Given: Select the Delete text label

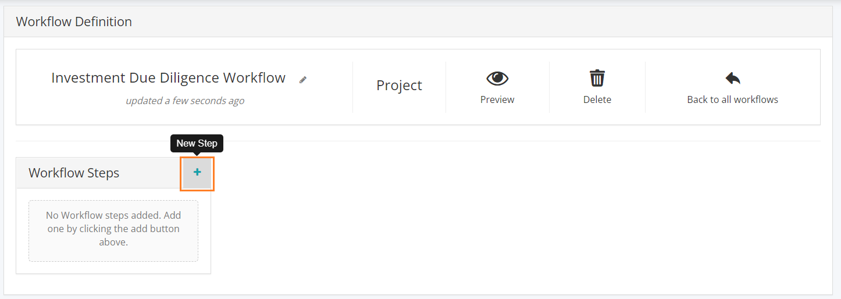Looking at the screenshot, I should (x=597, y=99).
